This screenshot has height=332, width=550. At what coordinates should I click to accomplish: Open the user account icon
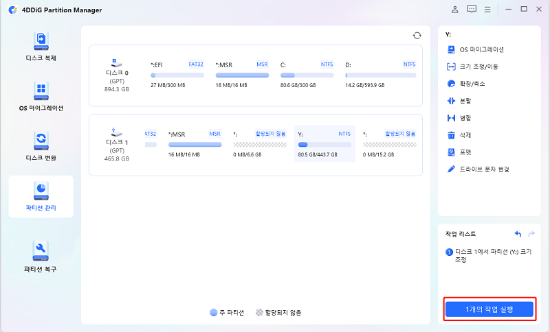point(454,10)
